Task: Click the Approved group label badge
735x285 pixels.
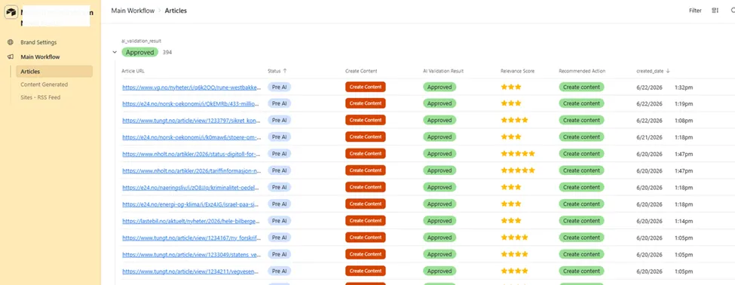Action: [x=139, y=53]
